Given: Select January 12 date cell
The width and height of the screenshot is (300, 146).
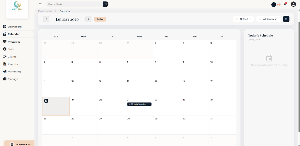Looking at the screenshot, I should click(x=83, y=87).
